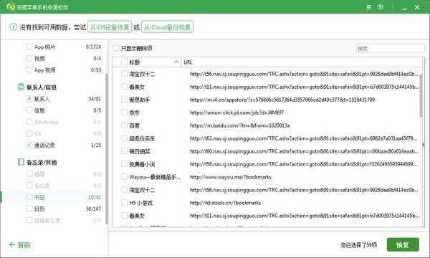Go back with the 首页 arrow icon
The height and width of the screenshot is (258, 430).
coord(12,244)
